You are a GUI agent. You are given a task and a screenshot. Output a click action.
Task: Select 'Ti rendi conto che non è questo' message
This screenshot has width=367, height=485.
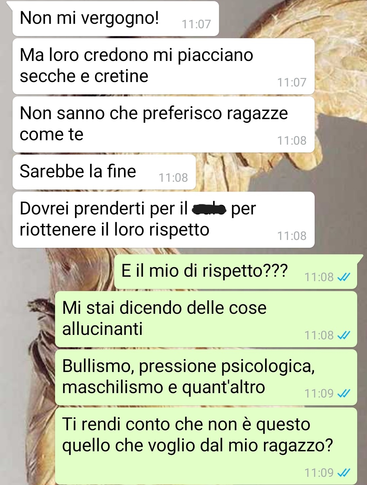pos(206,446)
